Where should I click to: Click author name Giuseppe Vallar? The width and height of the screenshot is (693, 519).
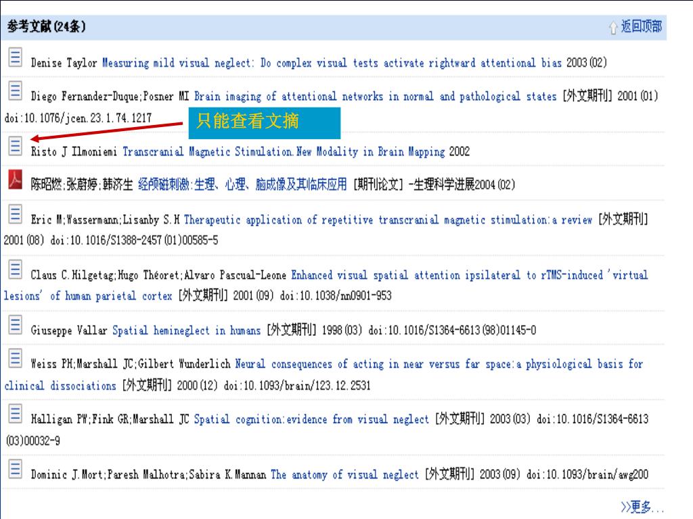pos(69,330)
